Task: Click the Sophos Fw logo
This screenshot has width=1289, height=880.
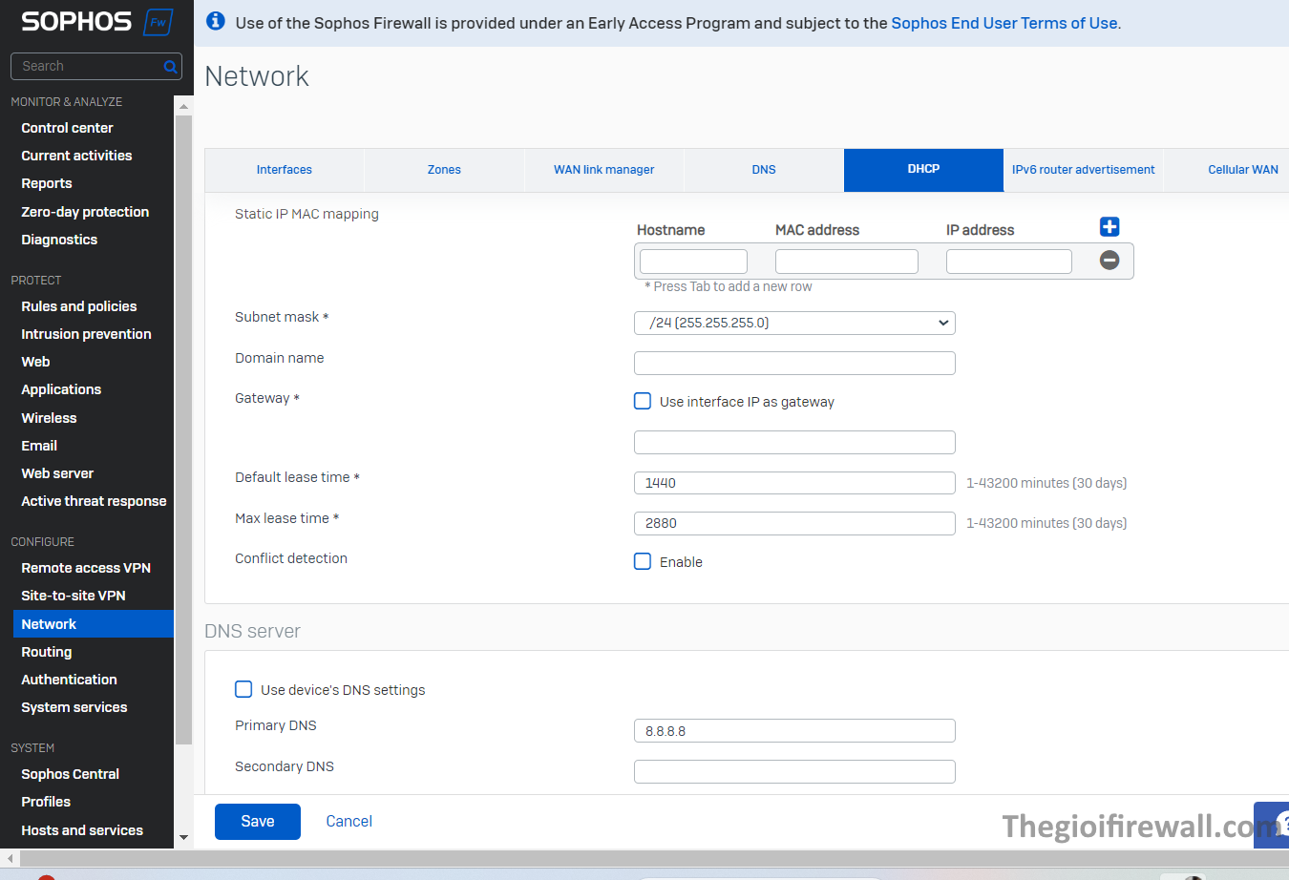Action: tap(96, 21)
